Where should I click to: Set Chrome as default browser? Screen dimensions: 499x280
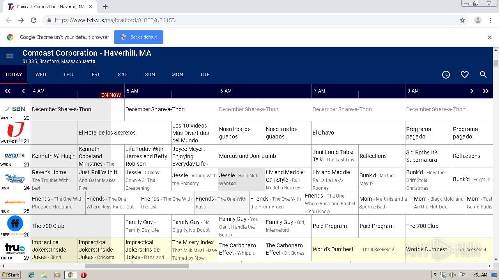138,37
